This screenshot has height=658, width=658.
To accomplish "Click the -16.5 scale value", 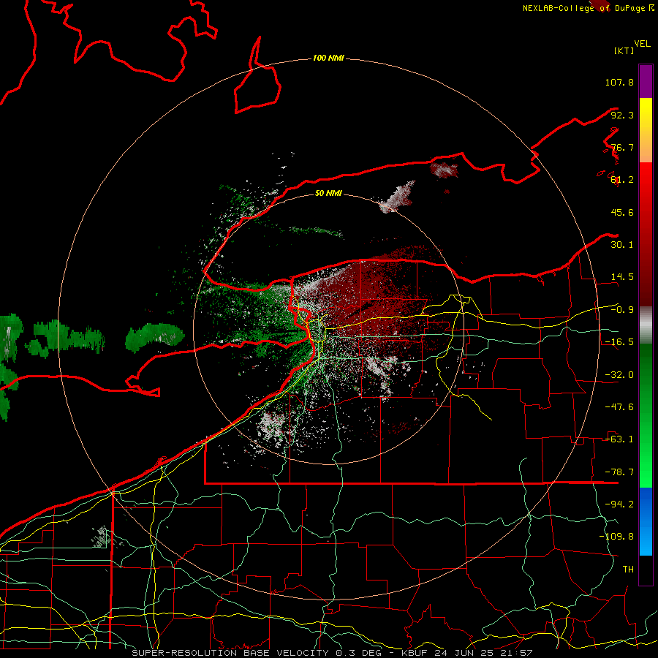I will pos(619,342).
